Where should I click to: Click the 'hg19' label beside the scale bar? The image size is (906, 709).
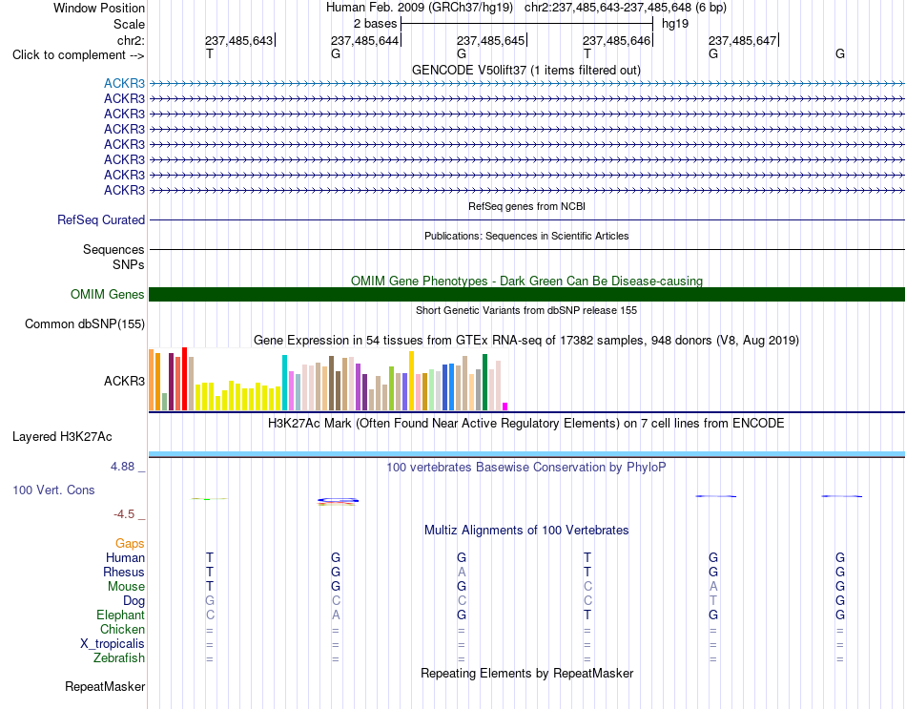coord(675,24)
